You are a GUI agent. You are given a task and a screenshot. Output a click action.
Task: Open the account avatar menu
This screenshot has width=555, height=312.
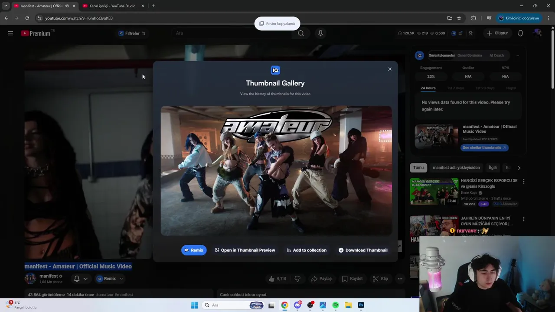click(538, 33)
